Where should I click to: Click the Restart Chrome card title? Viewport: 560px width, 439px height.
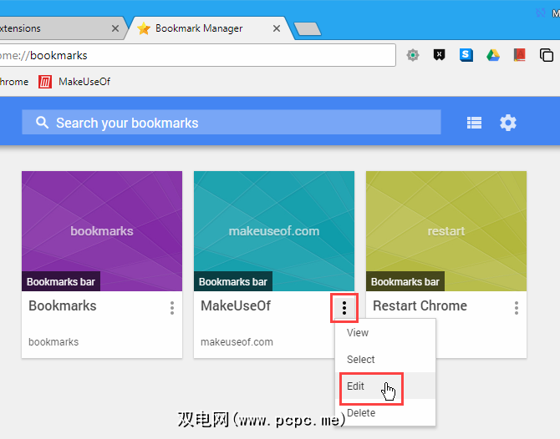(x=420, y=305)
